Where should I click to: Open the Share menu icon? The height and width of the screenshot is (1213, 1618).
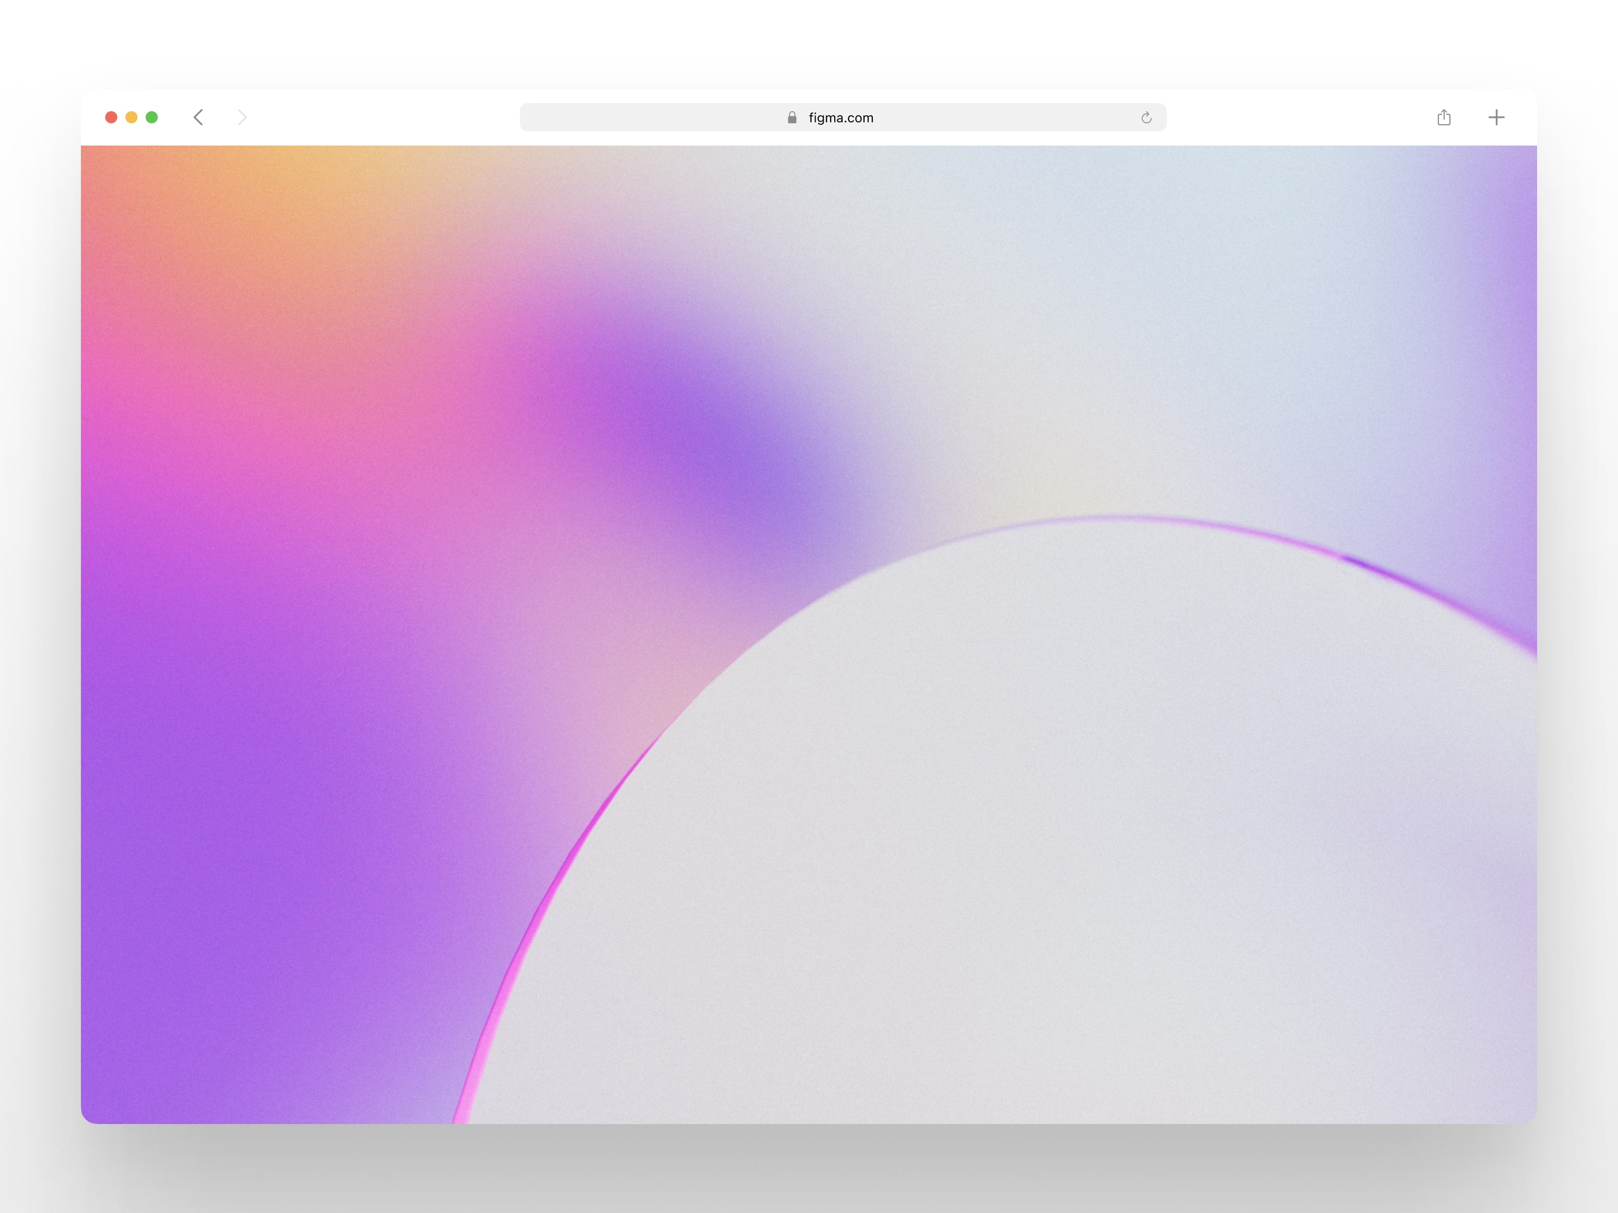(1443, 118)
